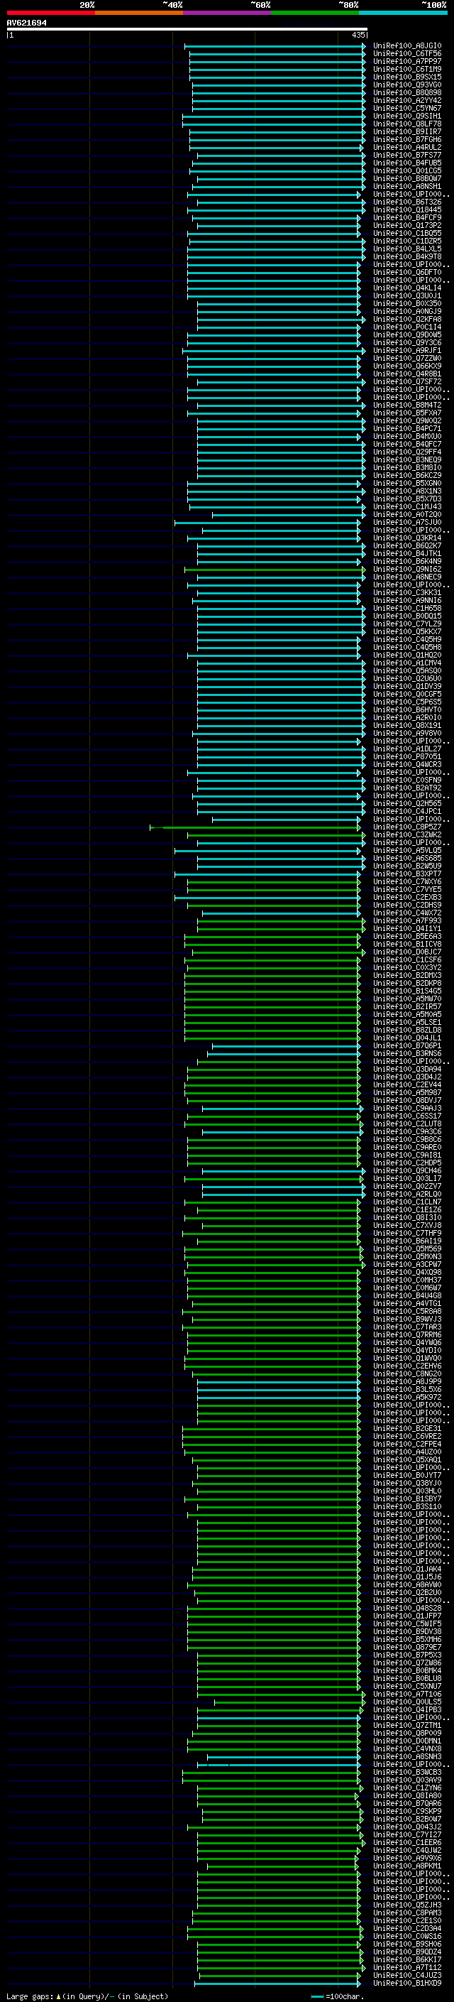
Task: Select the UniRef100_B4K9T8 label
Action: (x=406, y=256)
